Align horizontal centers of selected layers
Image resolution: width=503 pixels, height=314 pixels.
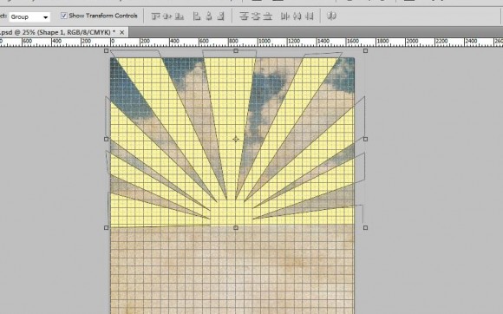(209, 16)
